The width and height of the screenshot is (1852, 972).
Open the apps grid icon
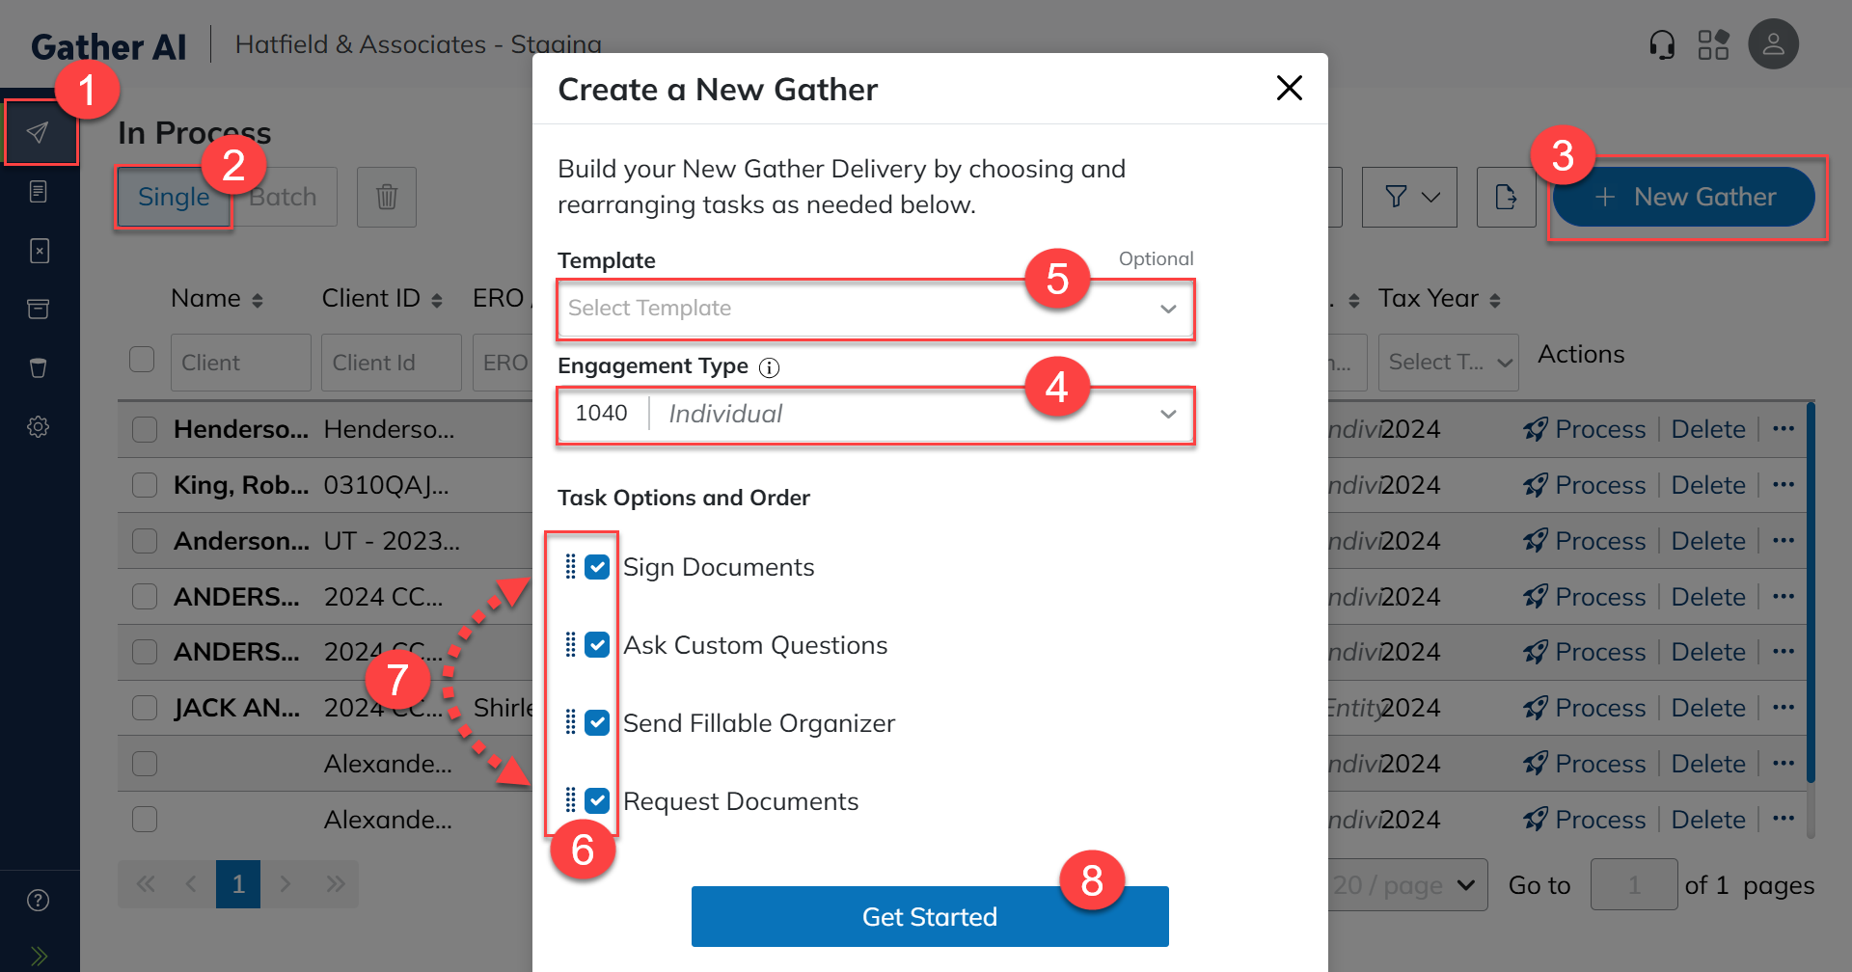[1713, 44]
